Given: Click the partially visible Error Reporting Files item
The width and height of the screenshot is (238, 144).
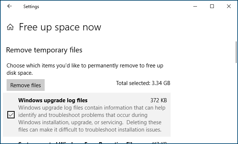Looking at the screenshot, I should 76,143.
